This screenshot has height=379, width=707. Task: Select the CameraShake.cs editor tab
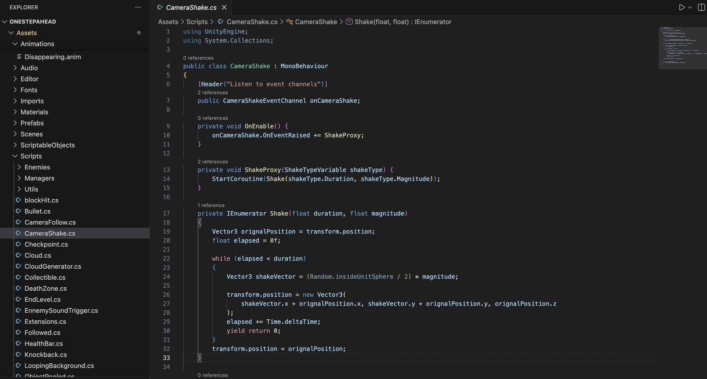(191, 7)
